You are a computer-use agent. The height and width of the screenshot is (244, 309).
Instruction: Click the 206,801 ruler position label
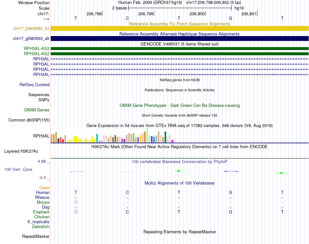pos(249,14)
